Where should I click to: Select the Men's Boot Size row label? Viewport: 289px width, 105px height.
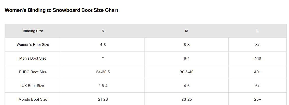pos(33,58)
